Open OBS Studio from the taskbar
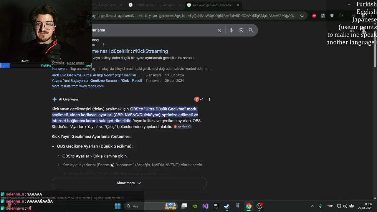The image size is (377, 212). pyautogui.click(x=259, y=206)
